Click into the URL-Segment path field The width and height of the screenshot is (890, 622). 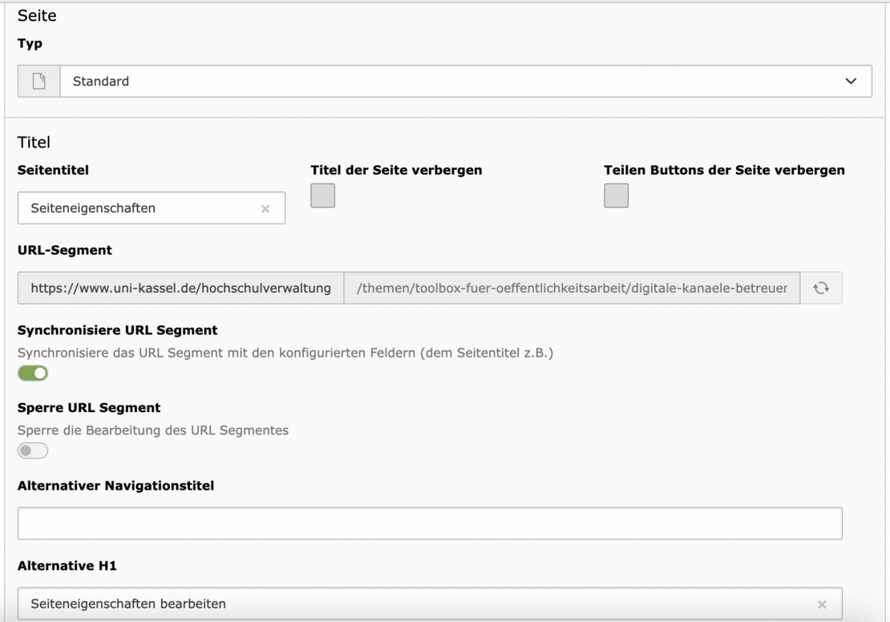(571, 289)
